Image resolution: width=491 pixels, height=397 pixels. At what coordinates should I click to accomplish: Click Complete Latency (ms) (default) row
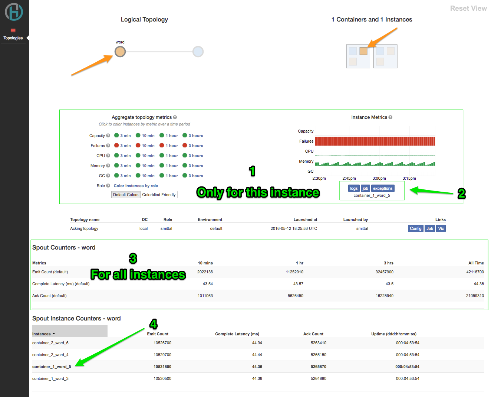pos(258,284)
